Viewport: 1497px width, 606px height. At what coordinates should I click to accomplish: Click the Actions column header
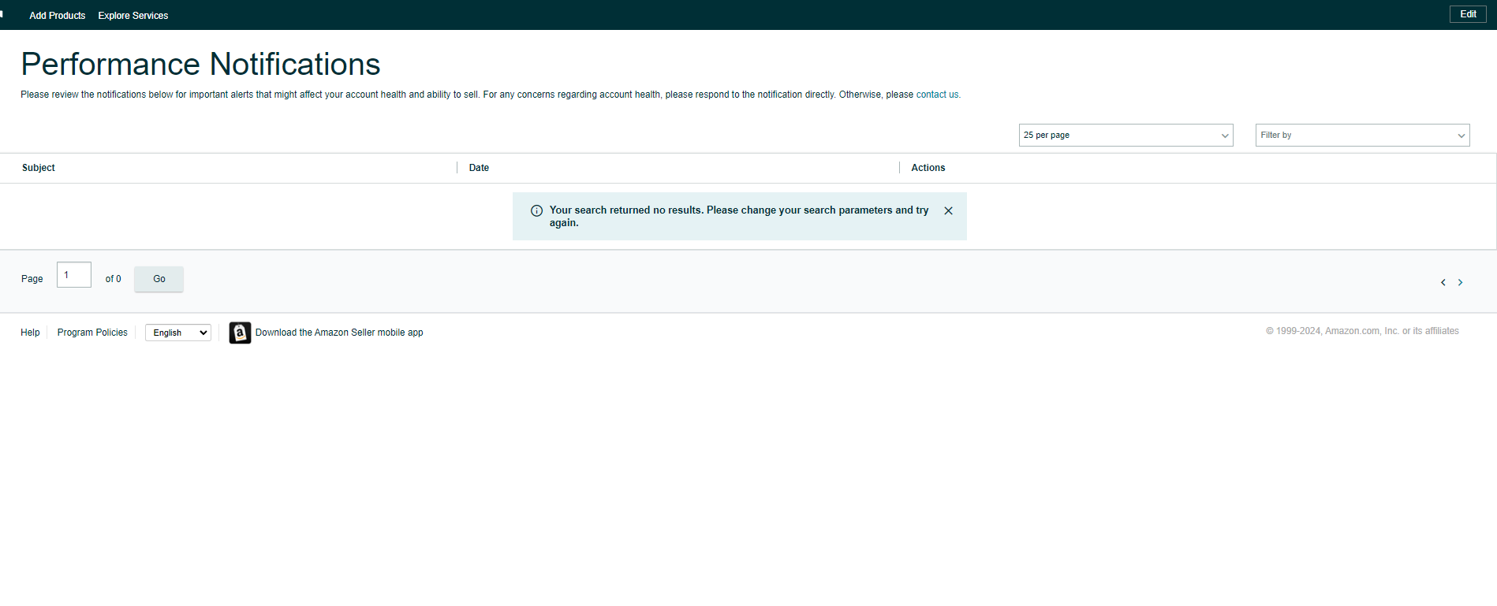(x=928, y=168)
